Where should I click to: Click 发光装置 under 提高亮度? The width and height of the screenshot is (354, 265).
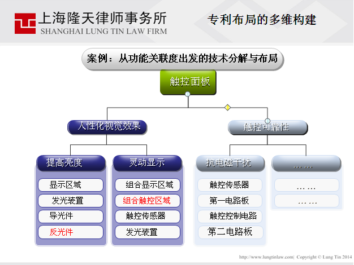tap(71, 201)
